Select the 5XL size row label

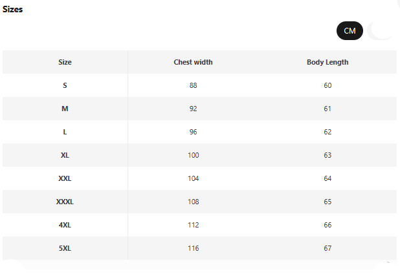pos(65,248)
